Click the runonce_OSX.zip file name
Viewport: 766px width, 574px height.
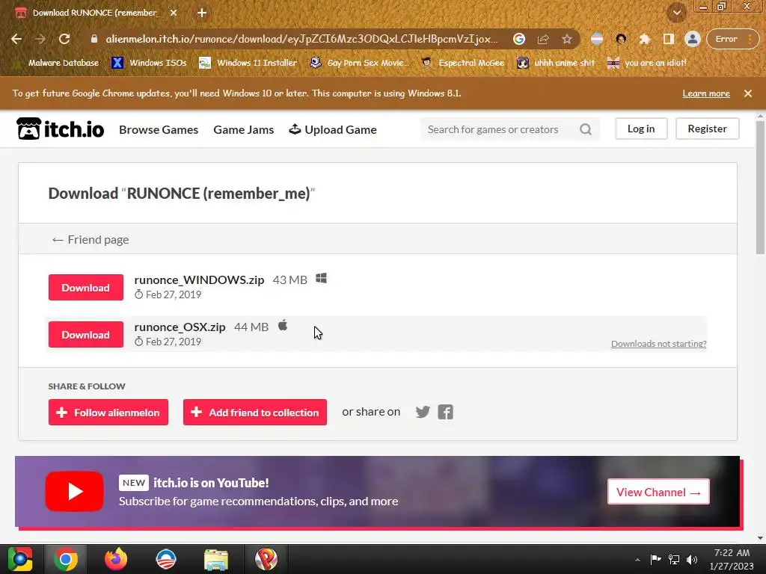[180, 327]
